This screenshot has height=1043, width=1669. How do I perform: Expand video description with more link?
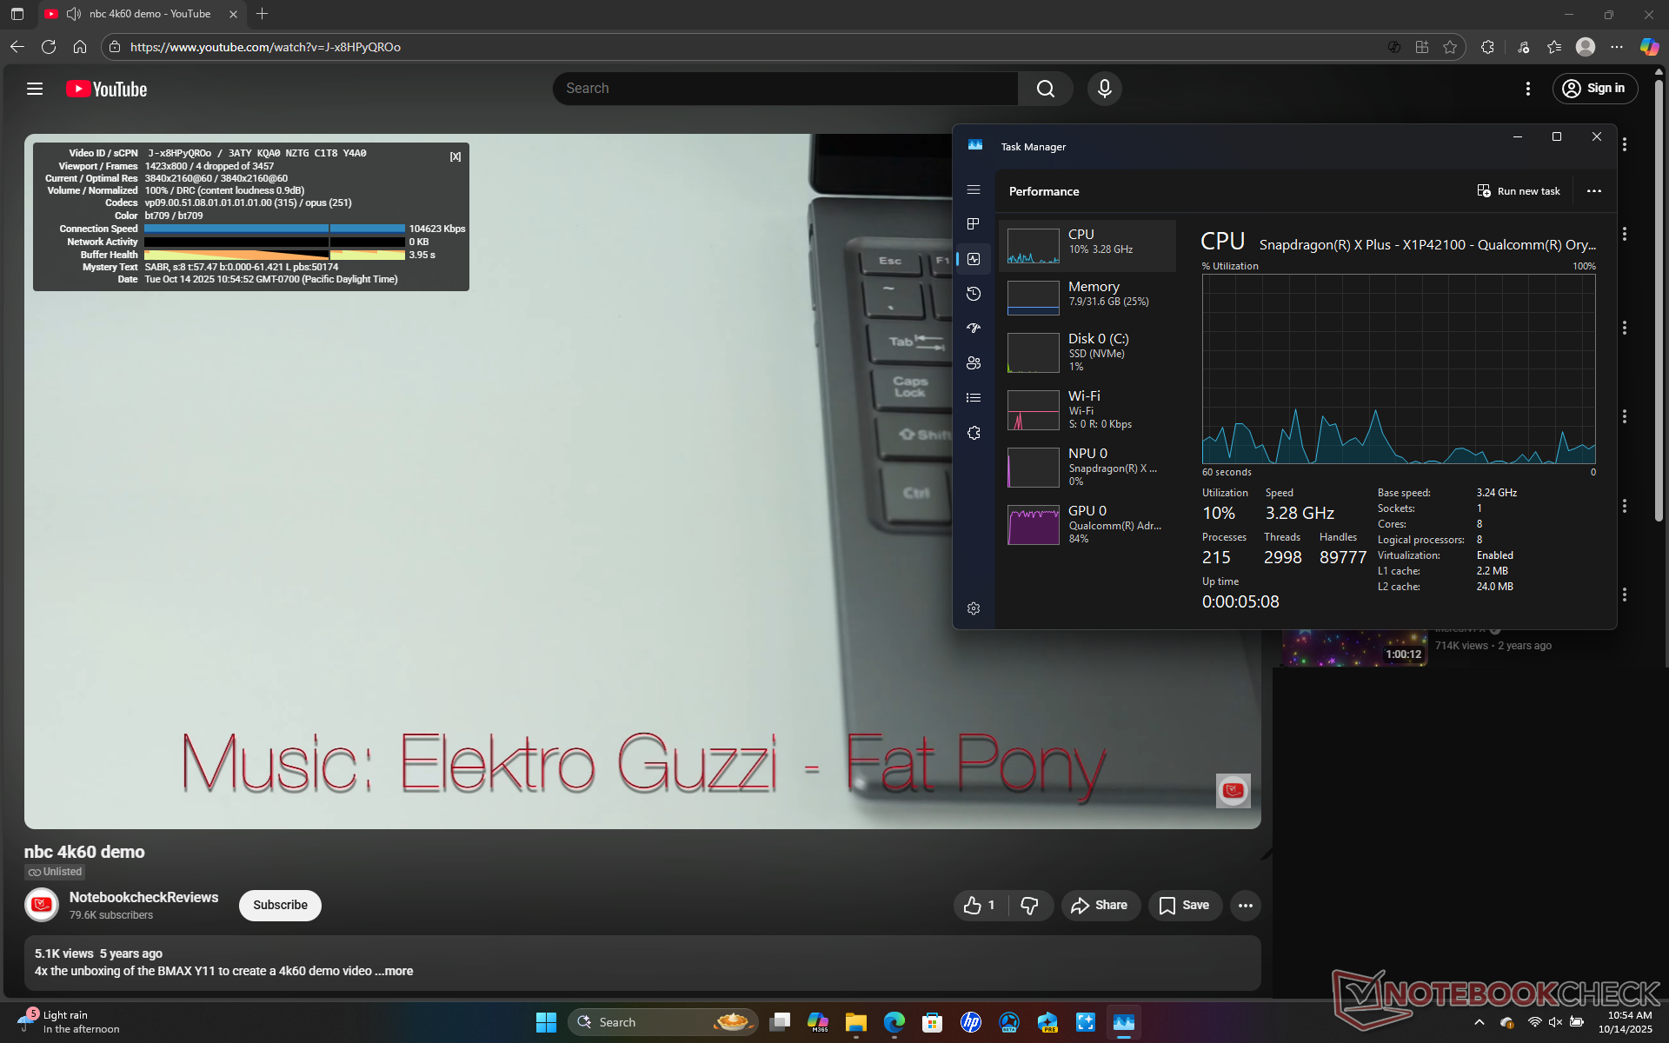398,971
